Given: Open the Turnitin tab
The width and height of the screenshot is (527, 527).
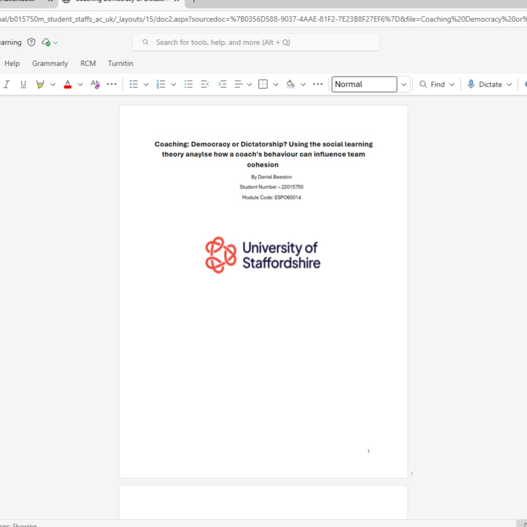Looking at the screenshot, I should point(120,63).
